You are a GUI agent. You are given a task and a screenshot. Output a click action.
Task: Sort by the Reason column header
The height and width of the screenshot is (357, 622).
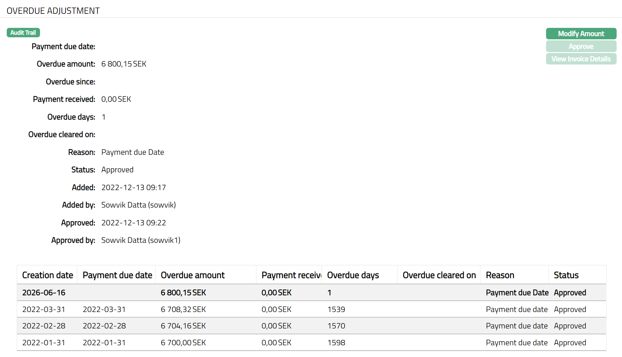[x=500, y=275]
